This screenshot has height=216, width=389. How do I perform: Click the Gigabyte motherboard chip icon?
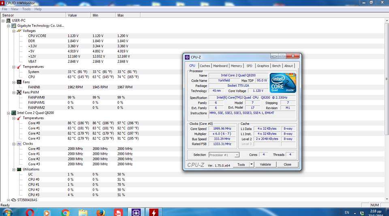pyautogui.click(x=14, y=26)
